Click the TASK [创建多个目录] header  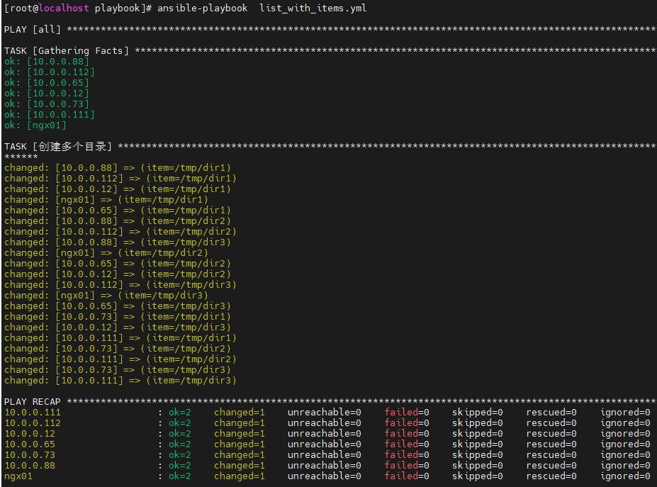tap(58, 146)
